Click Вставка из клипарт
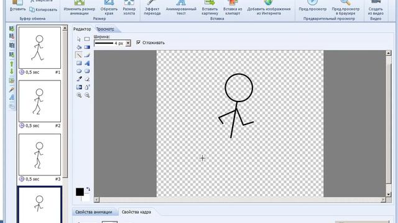398x223 pixels. [x=233, y=8]
